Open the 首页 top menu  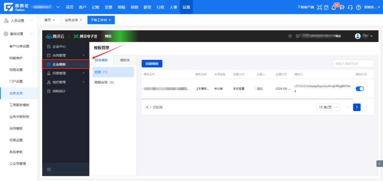pyautogui.click(x=70, y=7)
